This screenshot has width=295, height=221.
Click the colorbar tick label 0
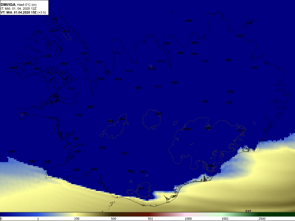tap(1, 219)
